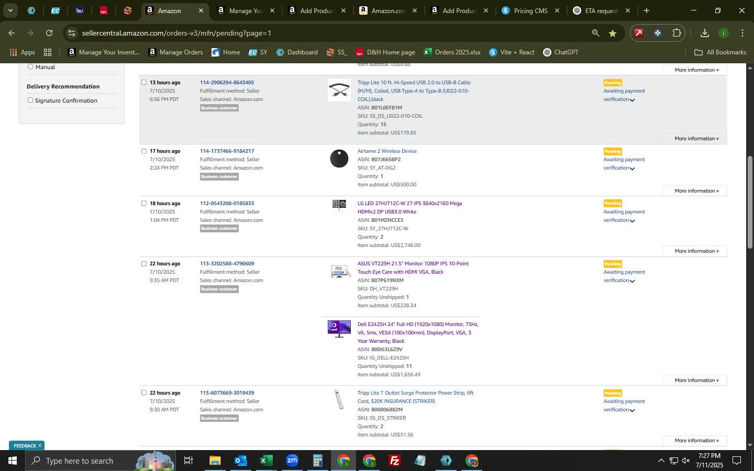This screenshot has width=754, height=471.
Task: Switch to the ETA request tab
Action: (601, 10)
